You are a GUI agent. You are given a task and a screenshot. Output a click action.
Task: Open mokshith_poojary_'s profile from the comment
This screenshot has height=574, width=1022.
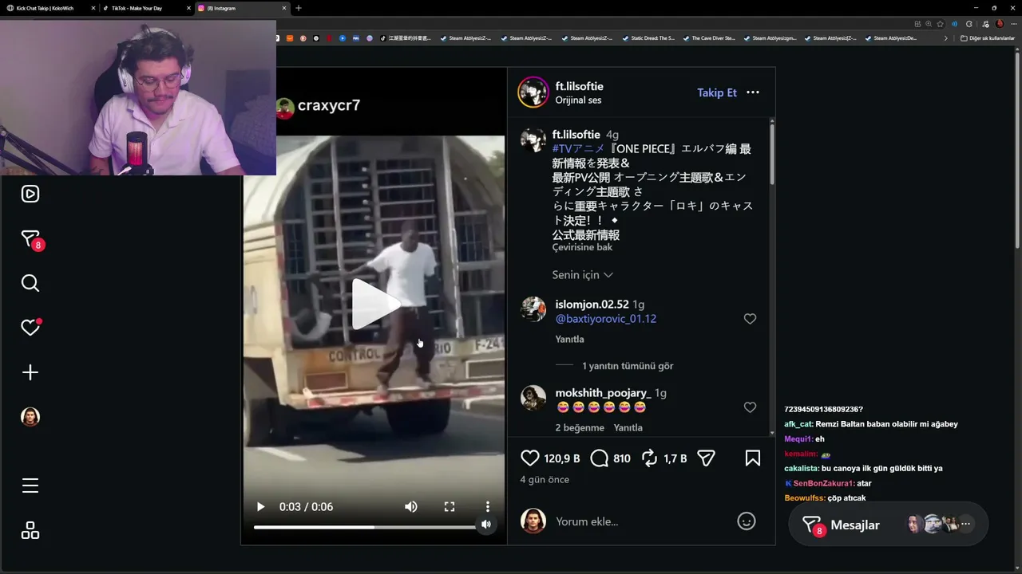[x=604, y=393]
